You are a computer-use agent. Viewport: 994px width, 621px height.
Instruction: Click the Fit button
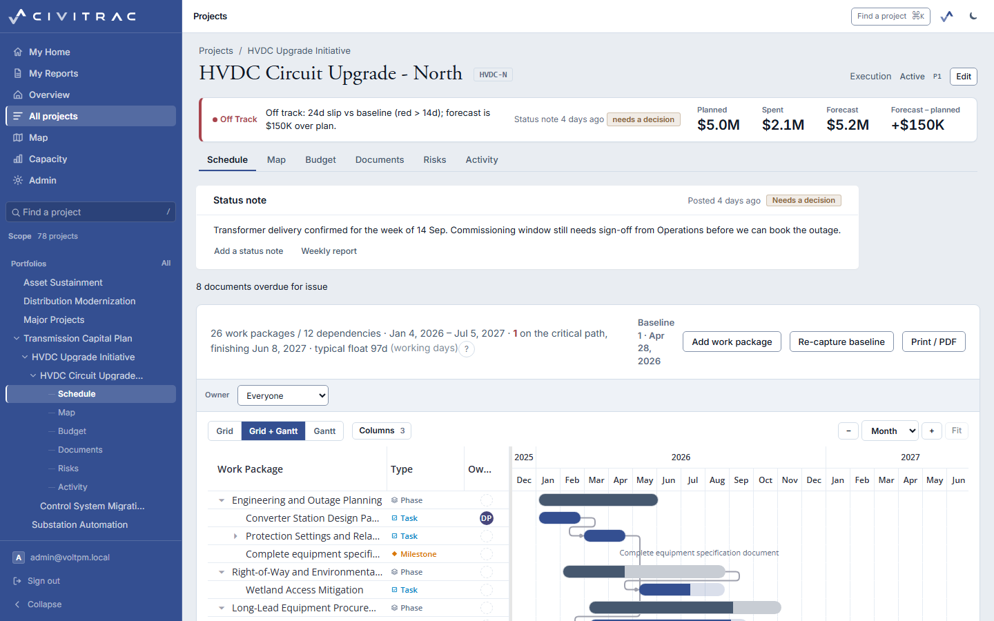[x=957, y=431]
